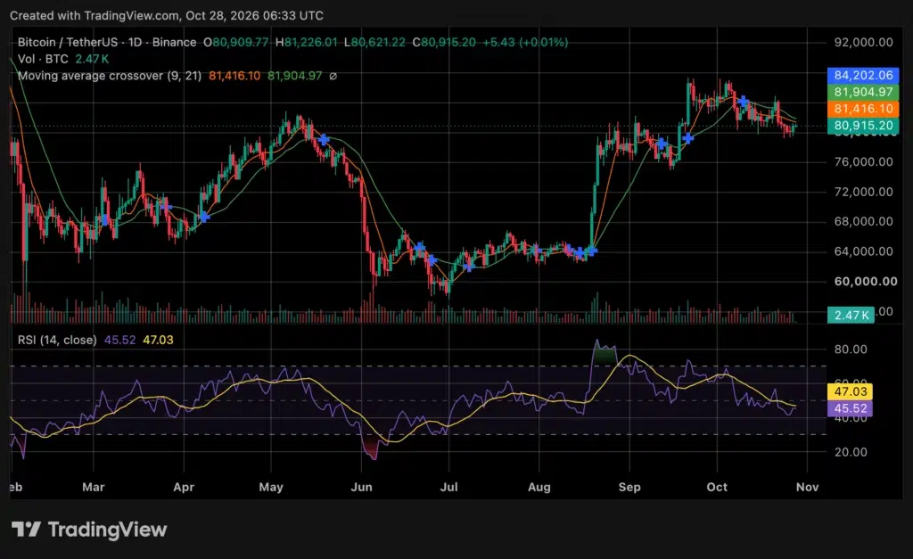Click the Oct label on the time axis

[717, 487]
